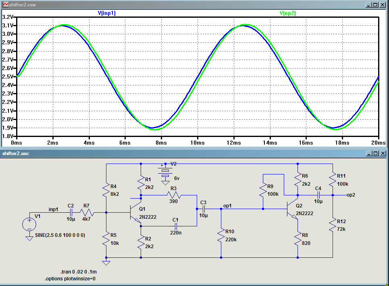Click the R8 resistor symbol
389x286 pixels.
[298, 238]
